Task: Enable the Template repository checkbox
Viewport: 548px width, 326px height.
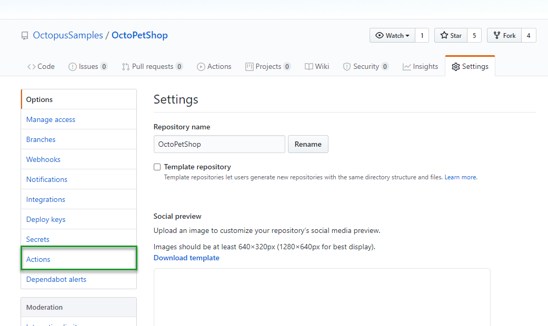Action: [157, 167]
